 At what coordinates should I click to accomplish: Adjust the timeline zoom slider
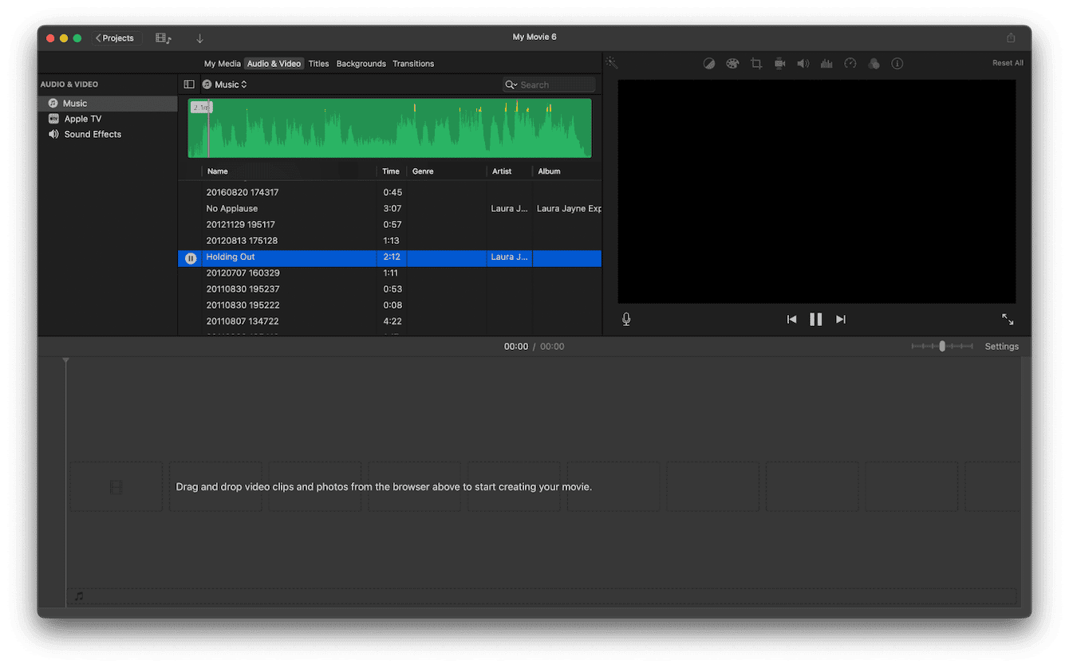coord(942,346)
